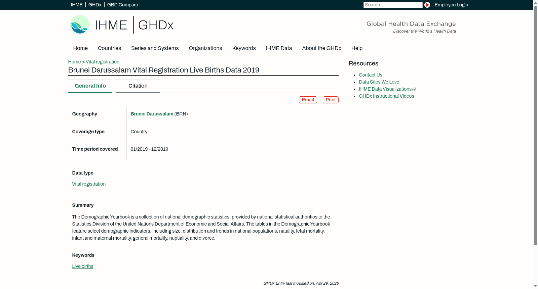Click external link icon beside IHME Data Visualizations
Viewport: 538px width, 289px height.
pos(414,89)
